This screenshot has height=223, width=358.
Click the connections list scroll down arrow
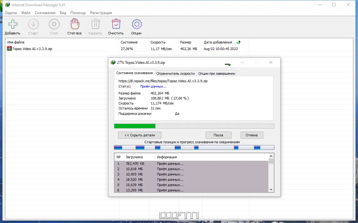coord(271,190)
